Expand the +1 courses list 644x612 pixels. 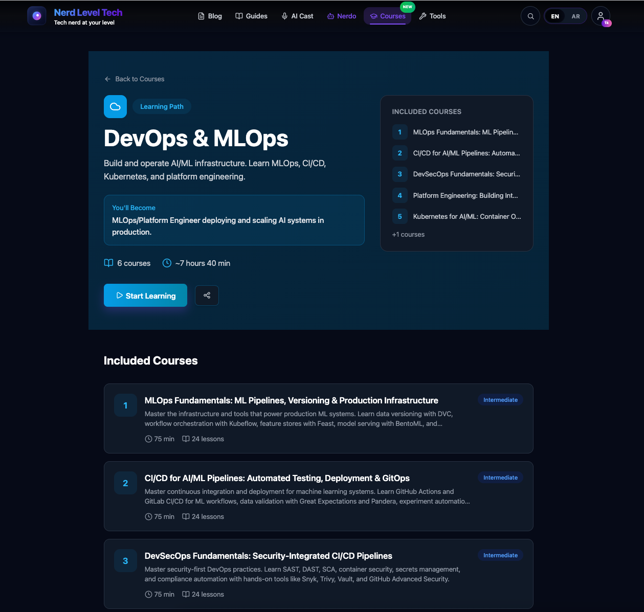(408, 234)
